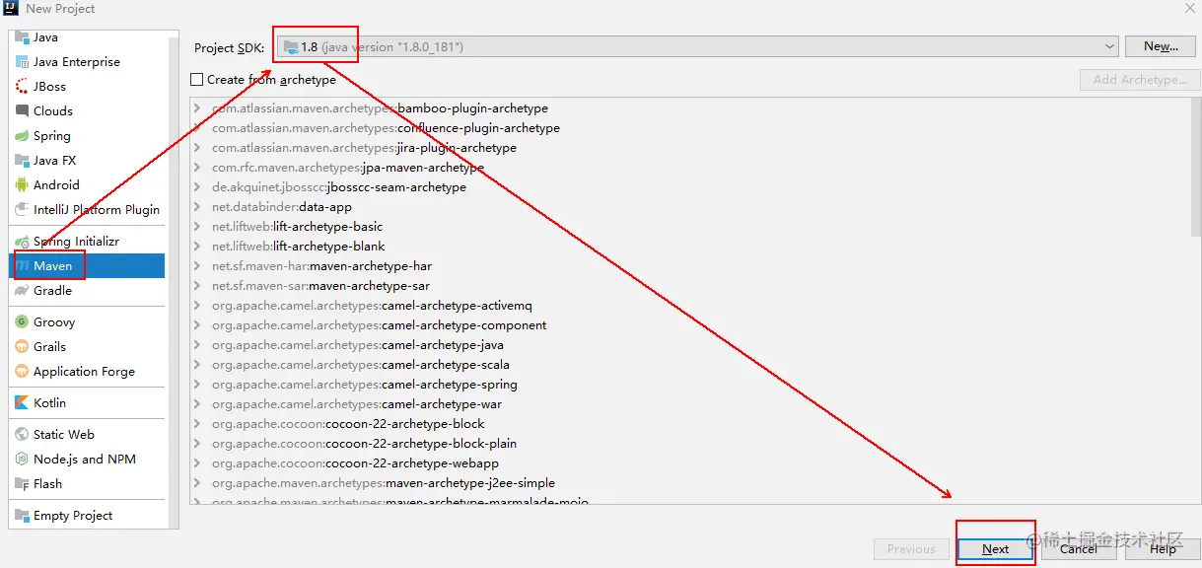Viewport: 1202px width, 568px height.
Task: Close the New Project dialog
Action: click(1189, 8)
